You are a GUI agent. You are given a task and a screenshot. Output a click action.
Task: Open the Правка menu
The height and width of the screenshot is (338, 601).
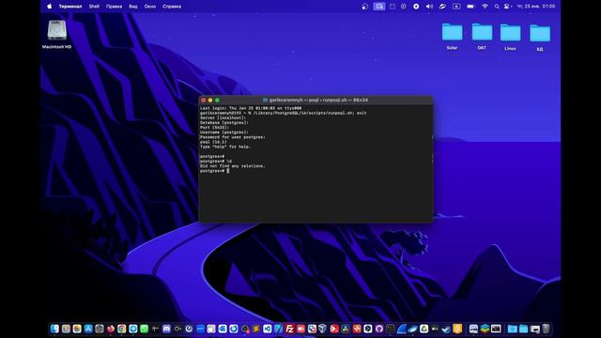tap(114, 7)
